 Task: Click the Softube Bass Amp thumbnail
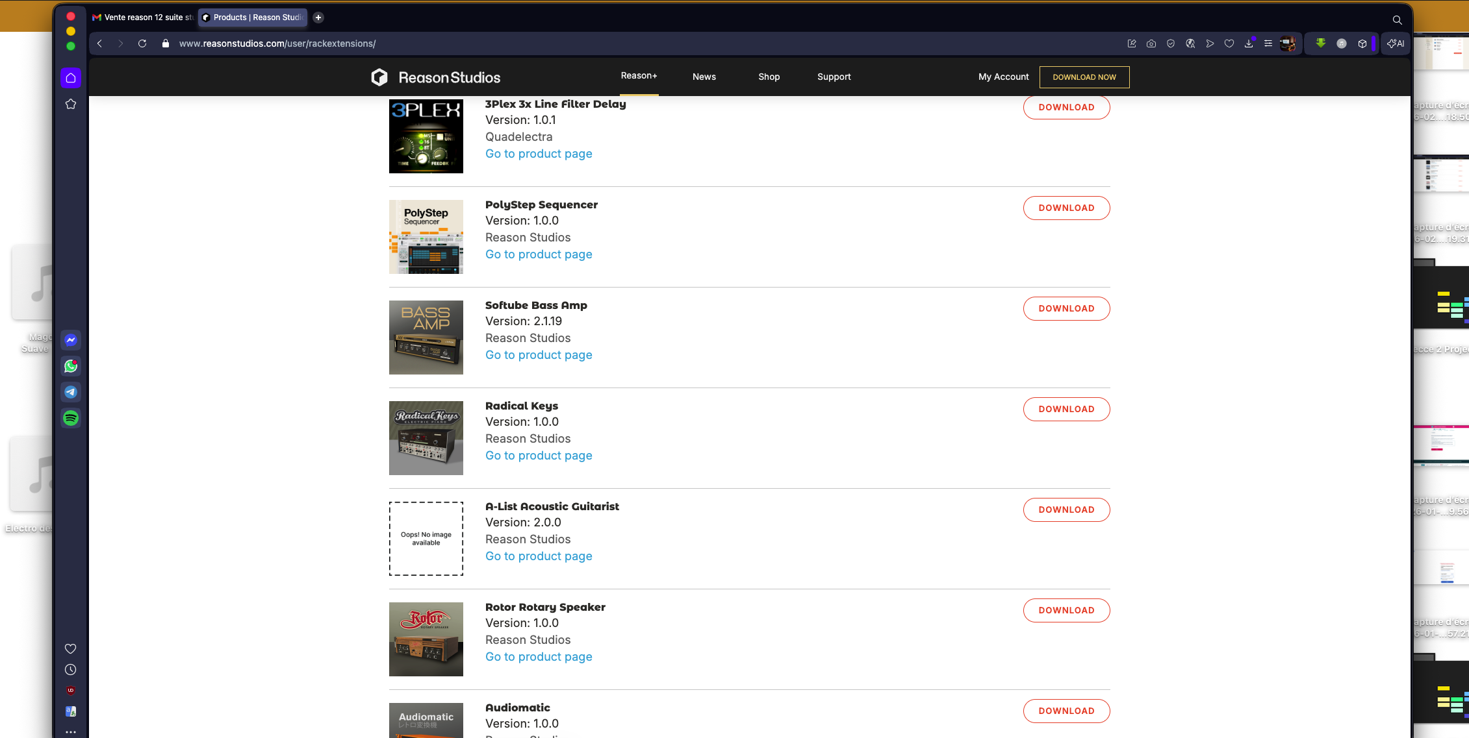pyautogui.click(x=426, y=338)
